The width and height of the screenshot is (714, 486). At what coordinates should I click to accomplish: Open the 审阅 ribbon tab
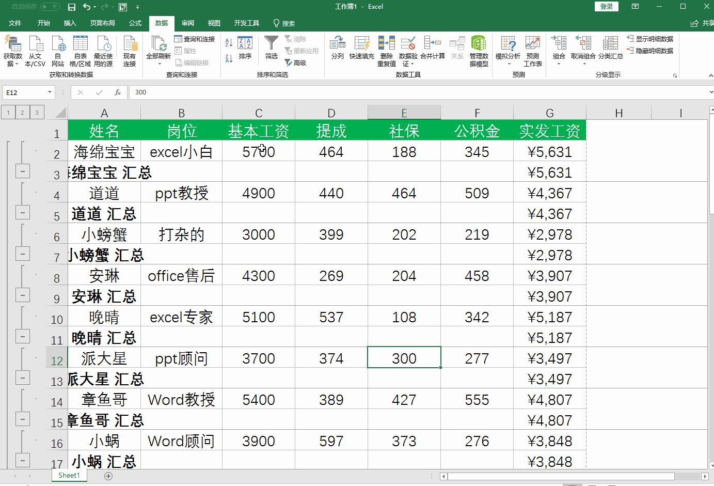187,23
